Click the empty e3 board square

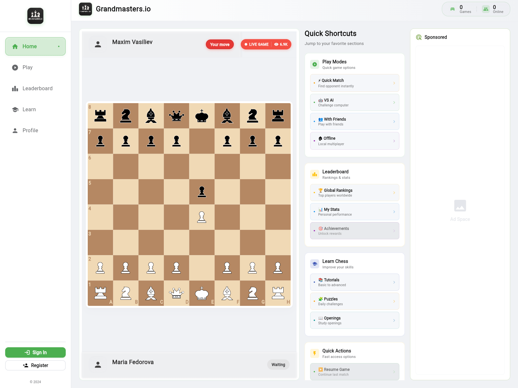coord(202,242)
